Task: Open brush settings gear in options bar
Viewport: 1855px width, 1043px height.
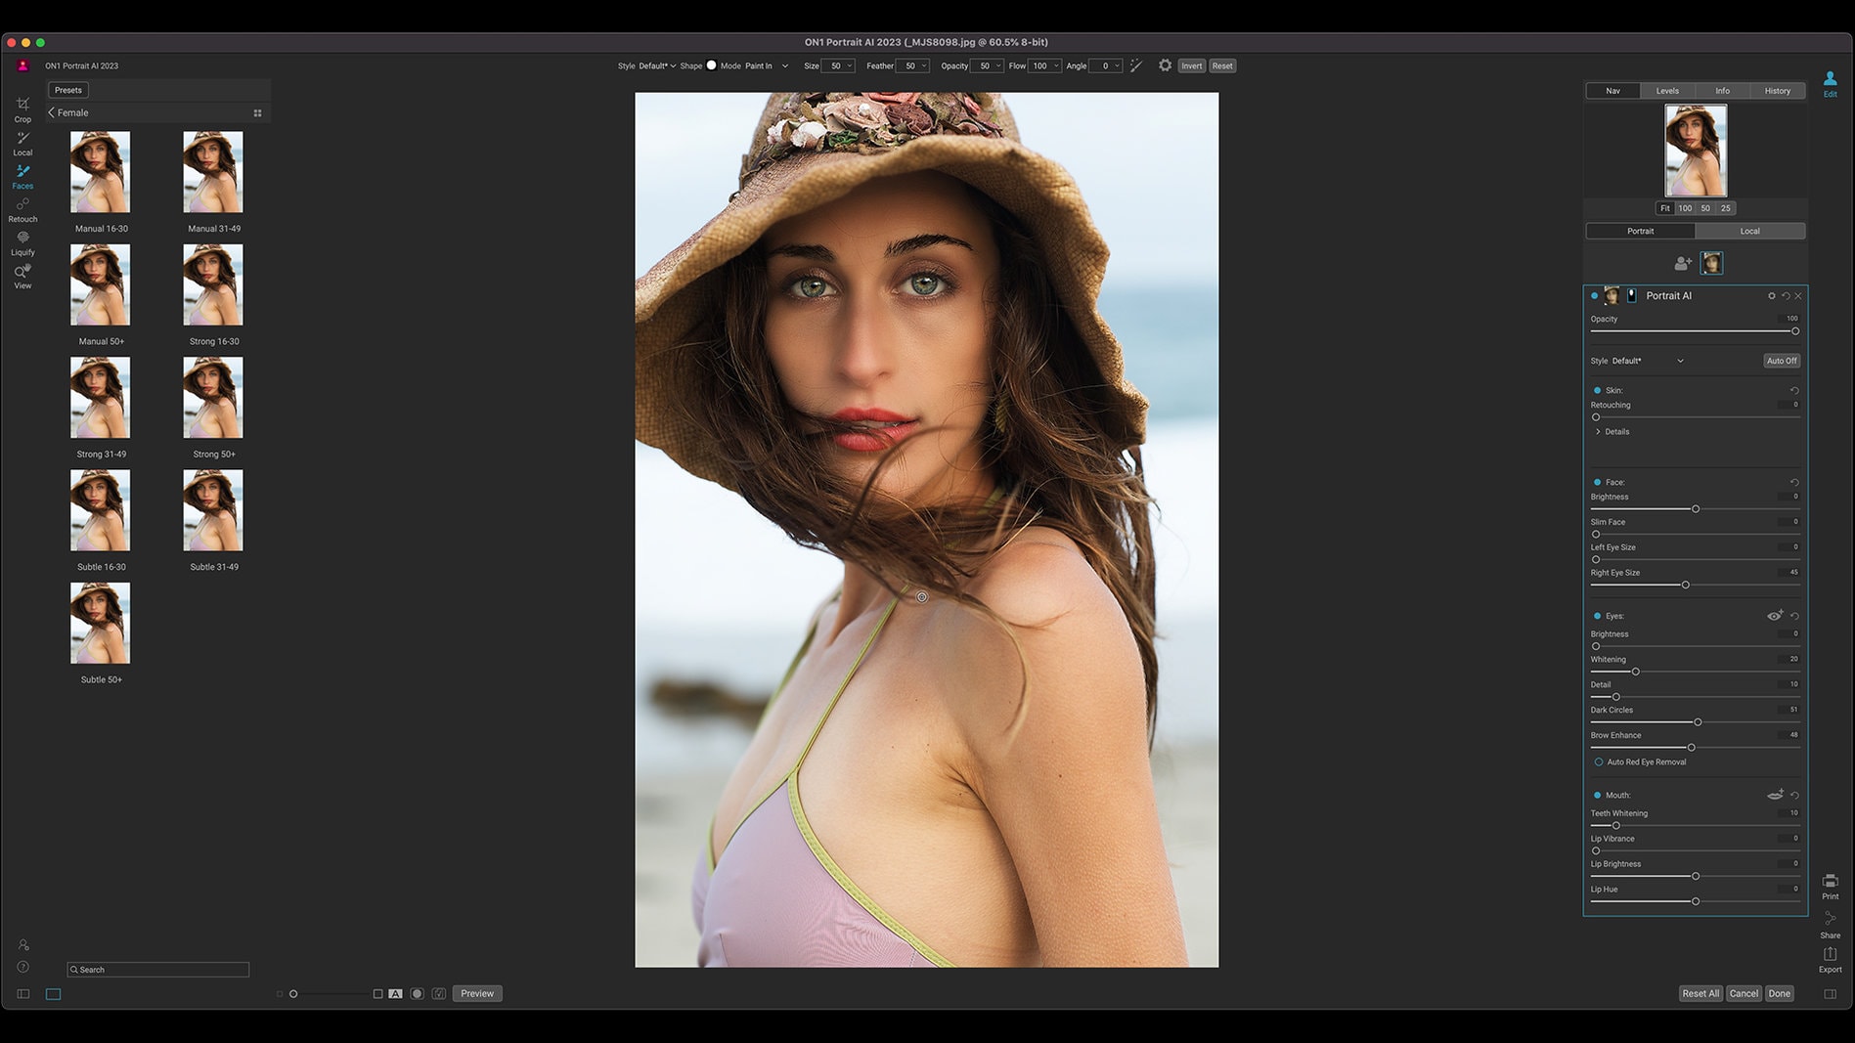Action: pyautogui.click(x=1165, y=65)
